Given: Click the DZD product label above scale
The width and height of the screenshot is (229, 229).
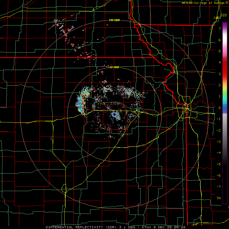Looking at the screenshot, I should click(224, 15).
